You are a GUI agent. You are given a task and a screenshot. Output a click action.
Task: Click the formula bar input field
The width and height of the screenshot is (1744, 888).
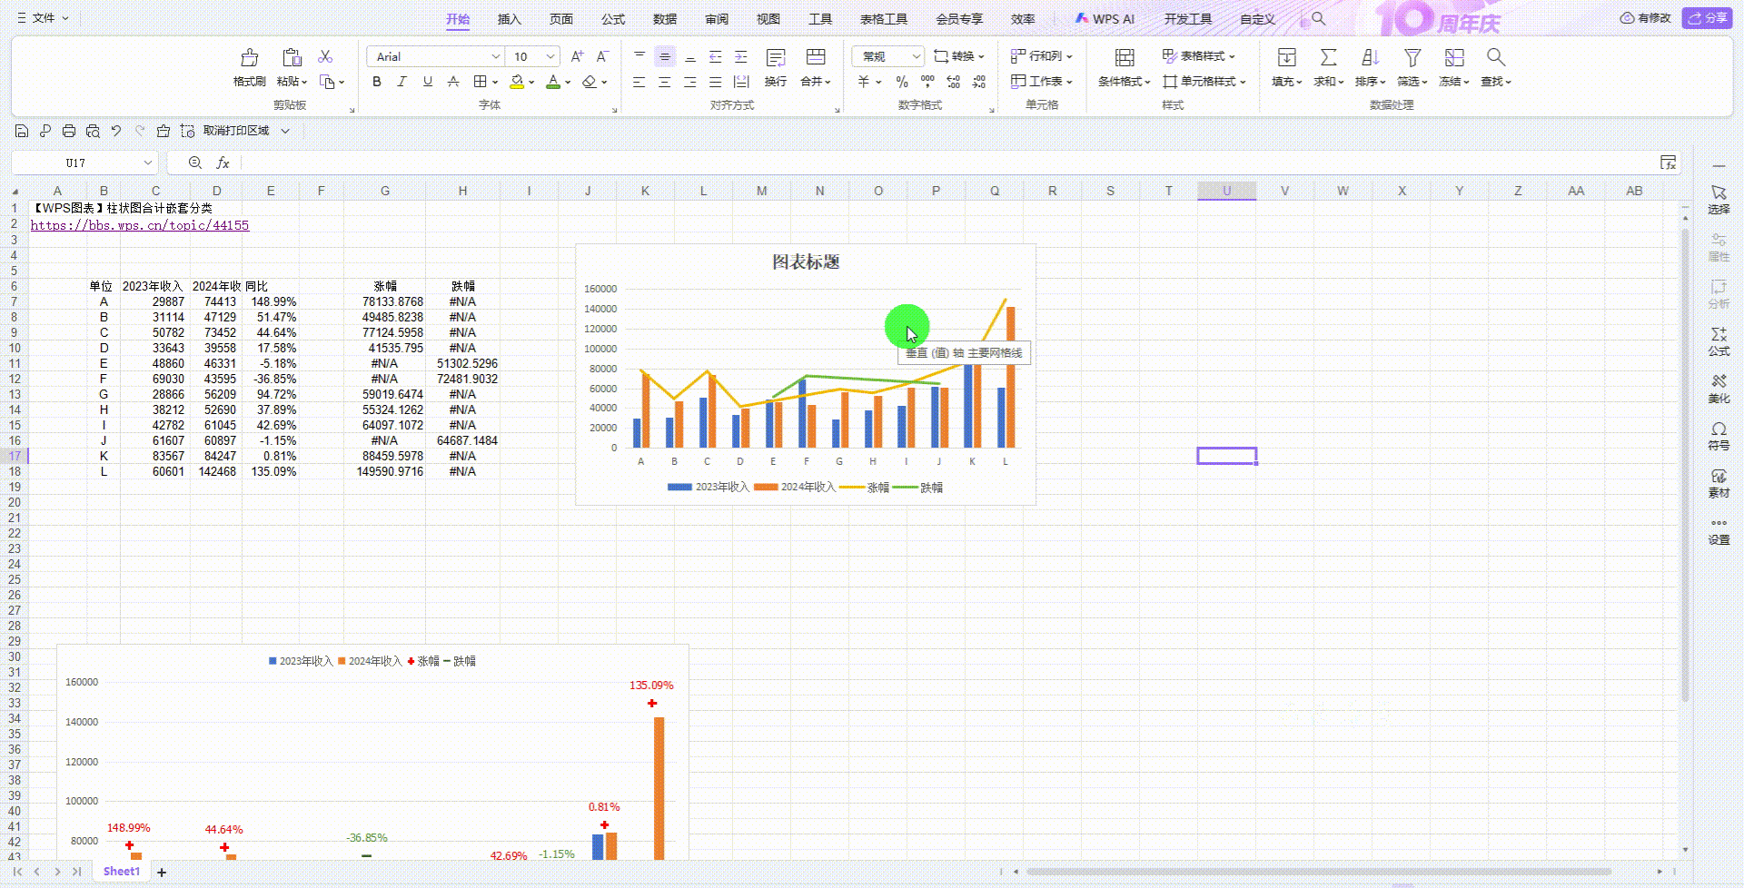pos(949,163)
